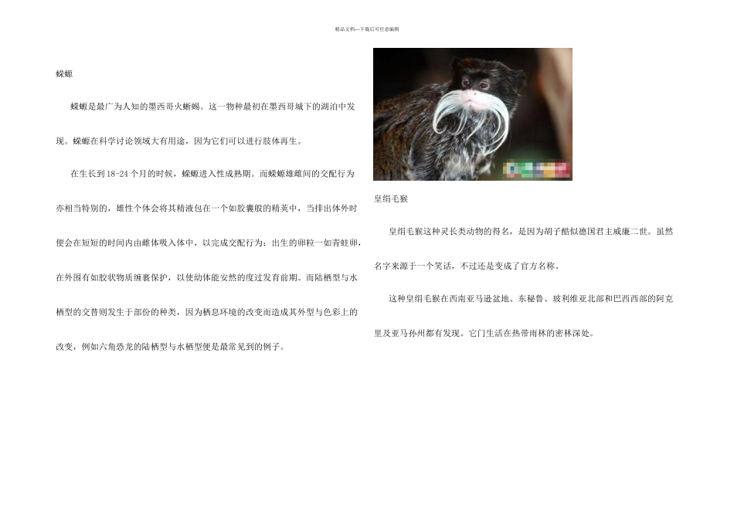Screen dimensions: 734x519
Task: Click the header text '精品文档--下载后可任意编辑'
Action: click(367, 29)
